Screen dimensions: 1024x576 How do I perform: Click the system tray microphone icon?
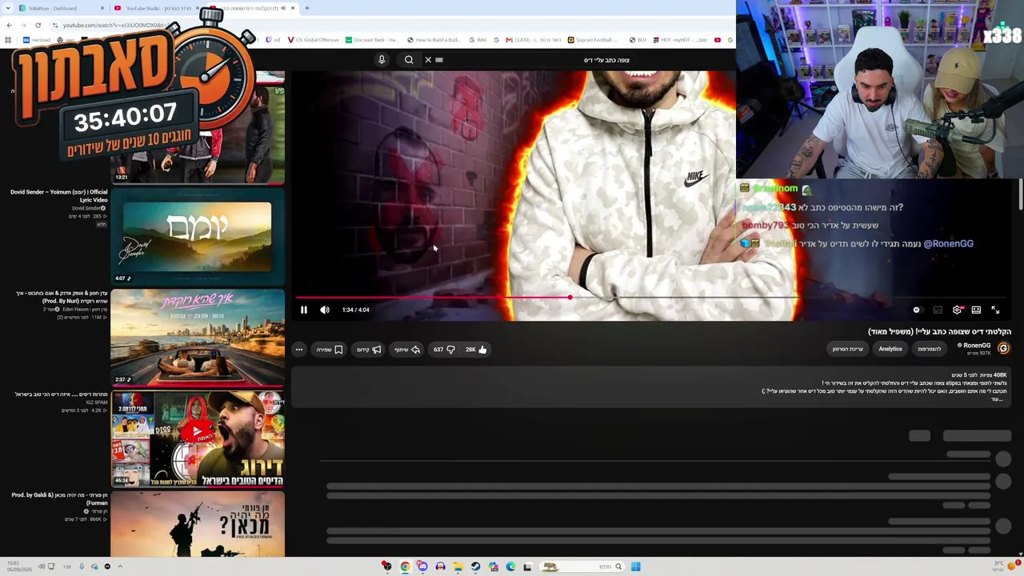(81, 566)
